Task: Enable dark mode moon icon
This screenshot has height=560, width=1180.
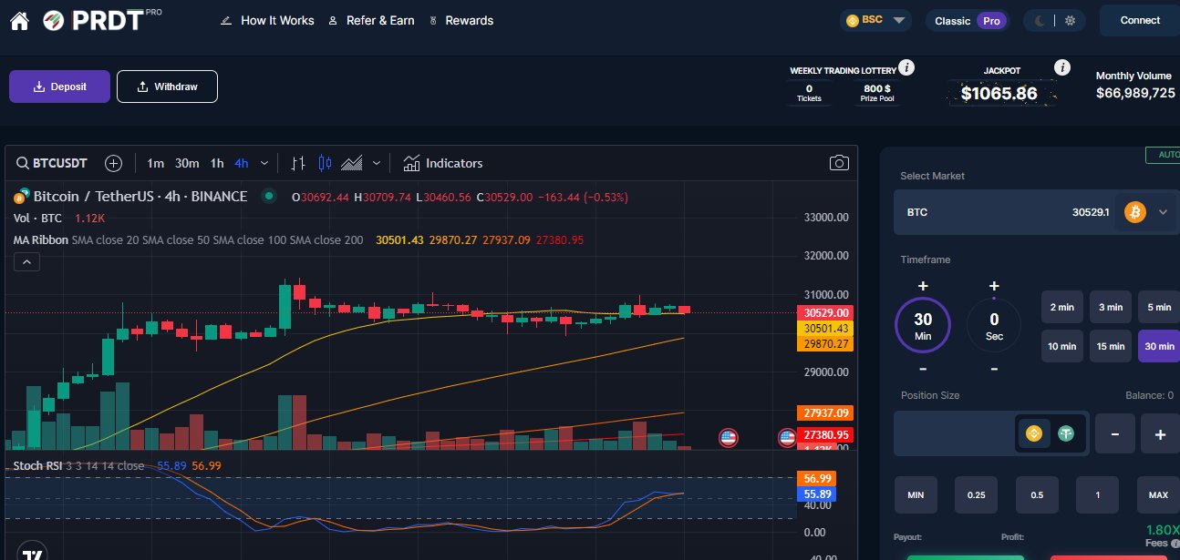Action: point(1040,20)
